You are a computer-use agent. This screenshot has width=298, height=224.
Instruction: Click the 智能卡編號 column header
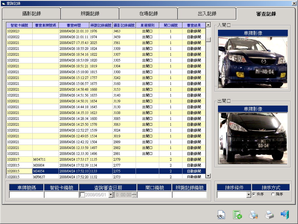coord(19,25)
